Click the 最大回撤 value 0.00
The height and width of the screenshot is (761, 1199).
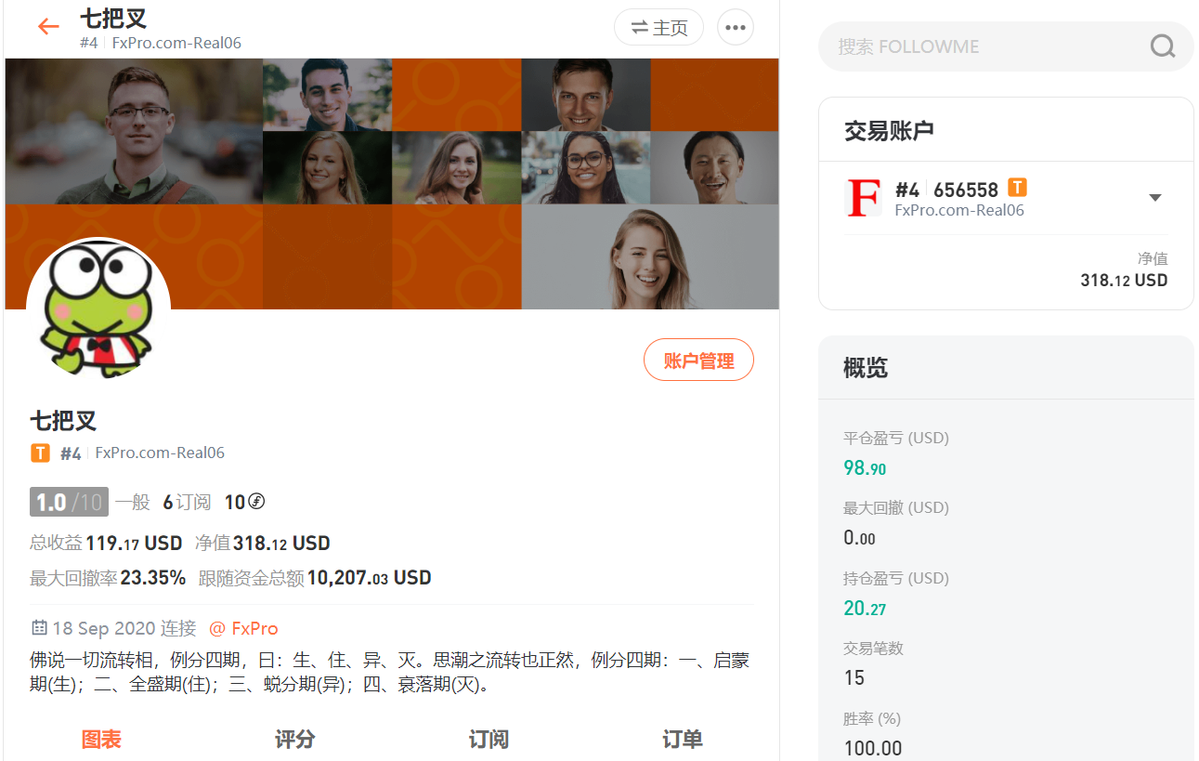(x=859, y=538)
